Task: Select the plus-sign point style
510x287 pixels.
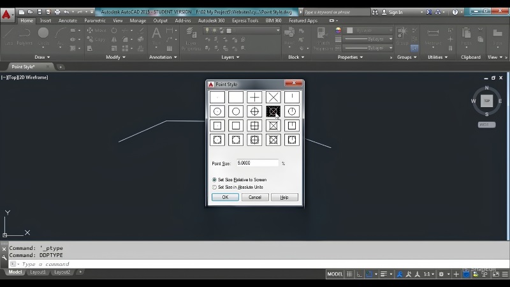Action: point(254,98)
